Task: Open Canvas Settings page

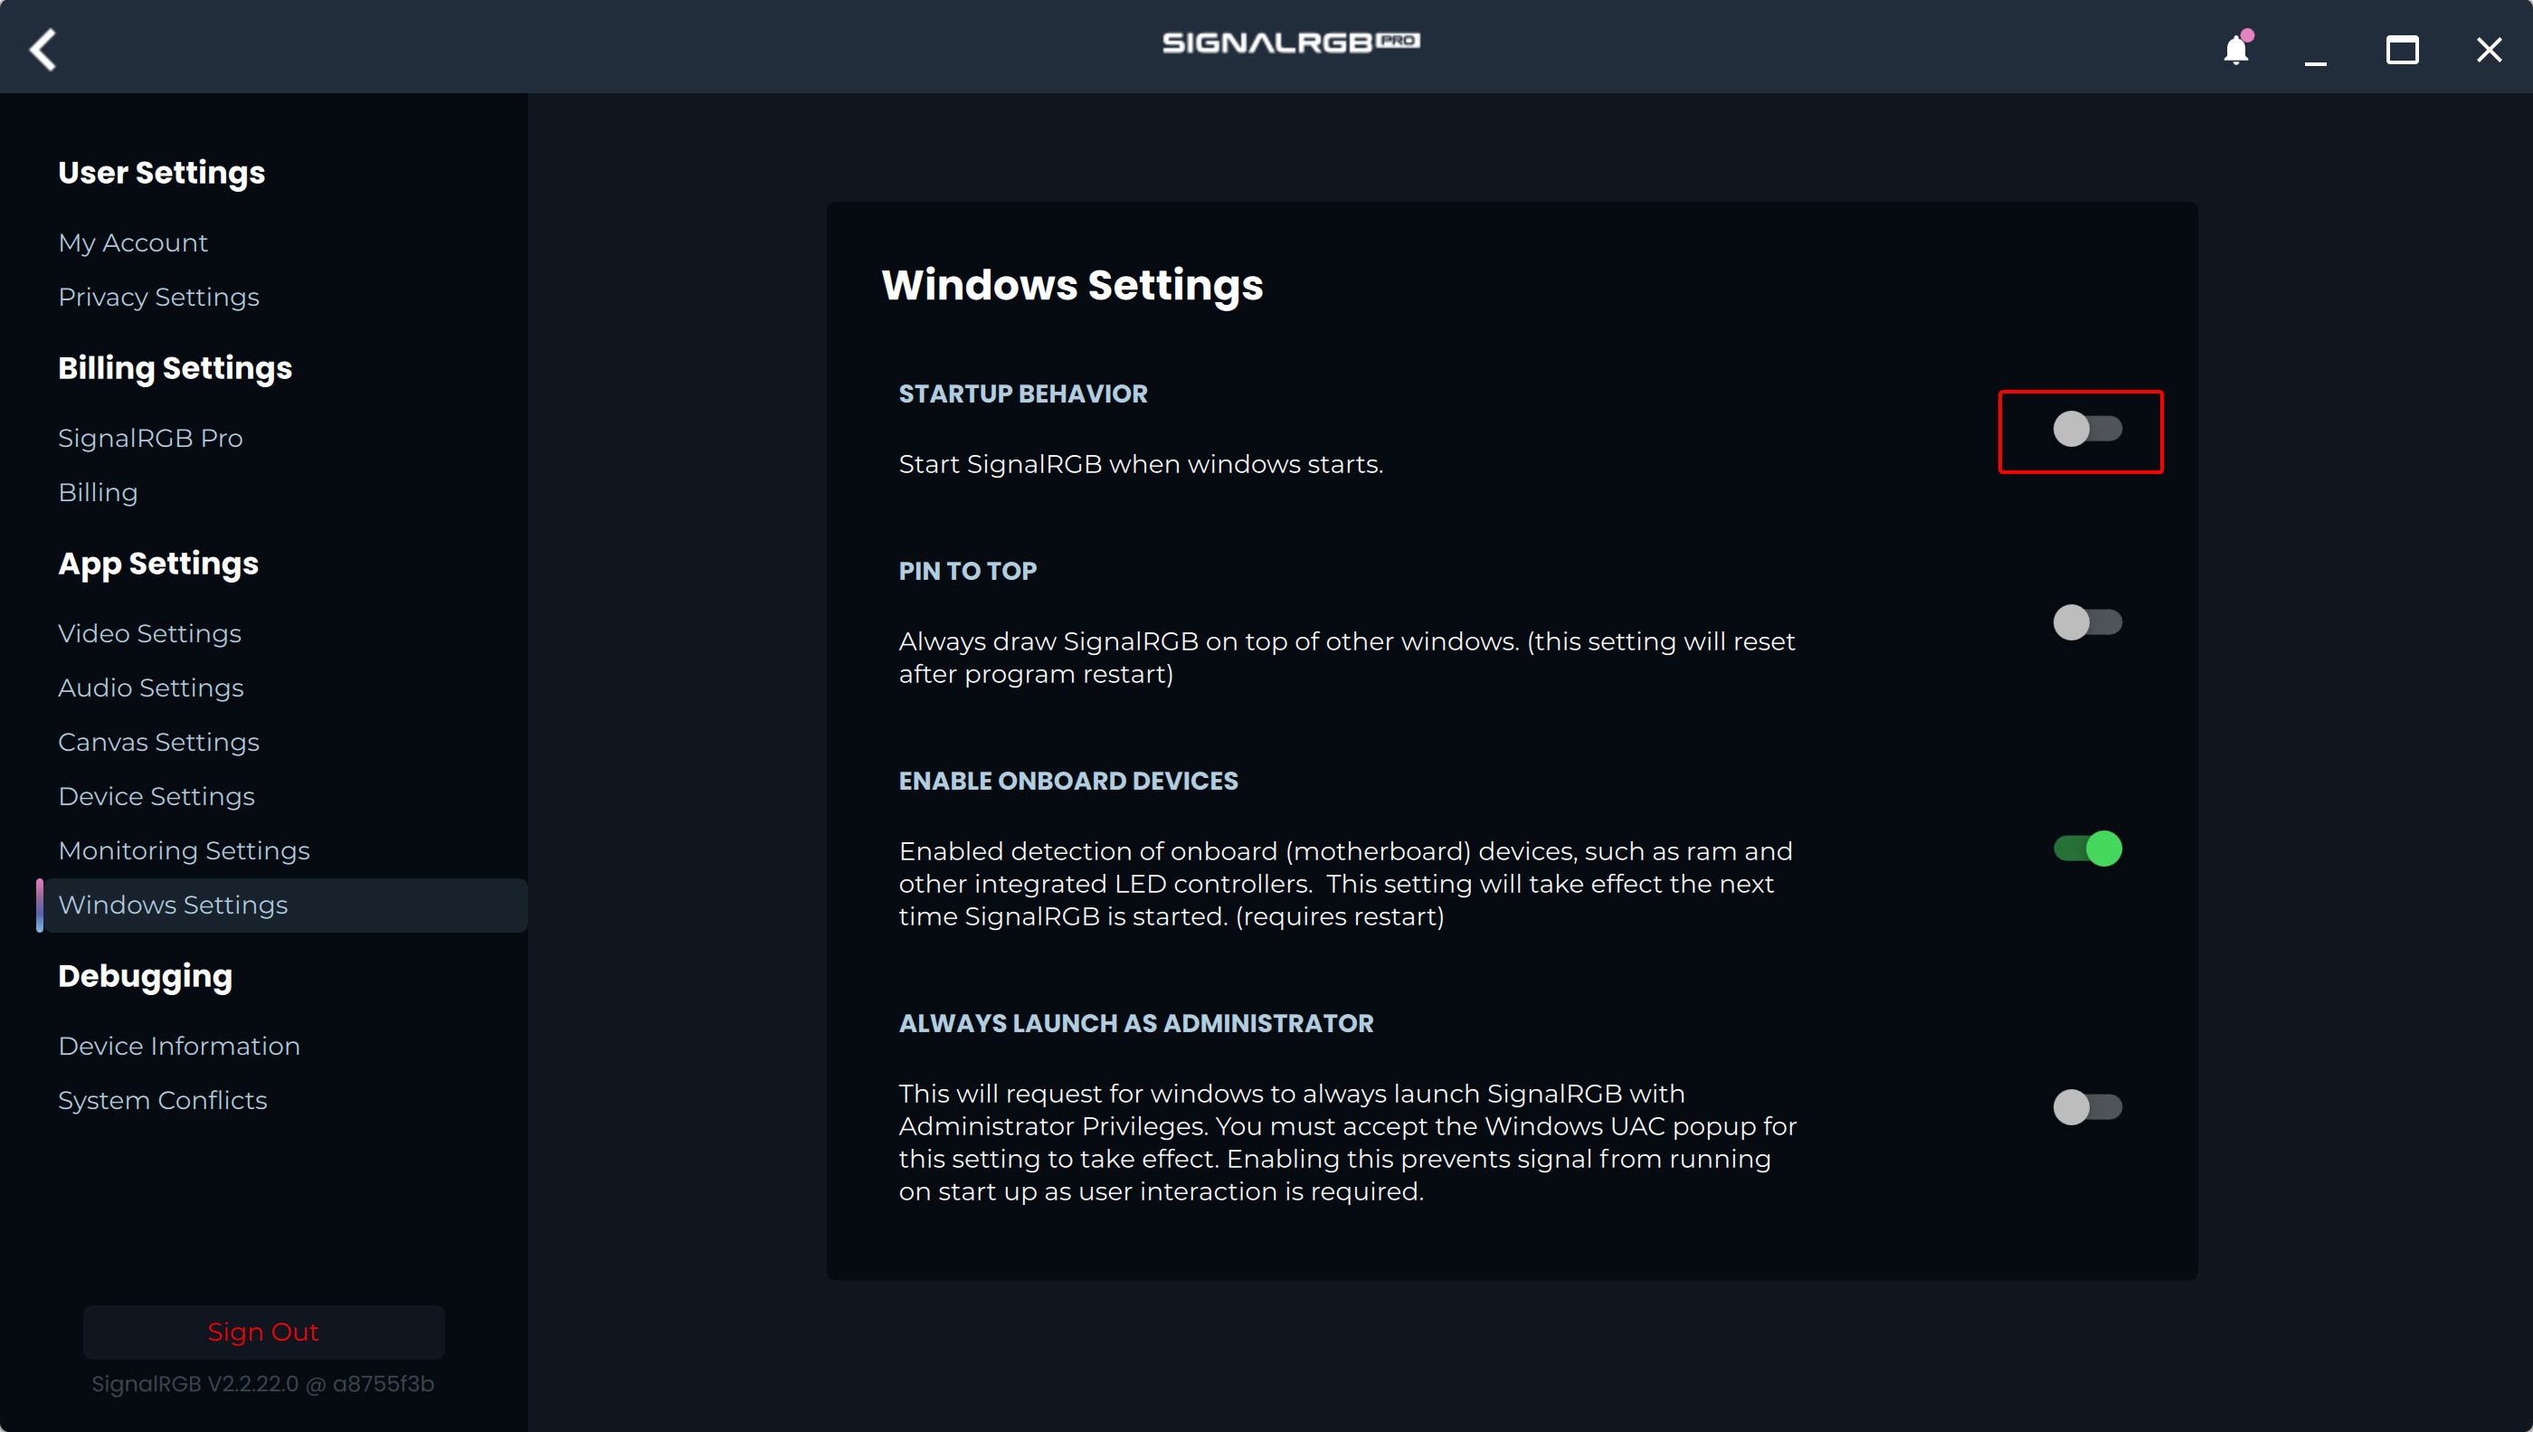Action: [158, 742]
